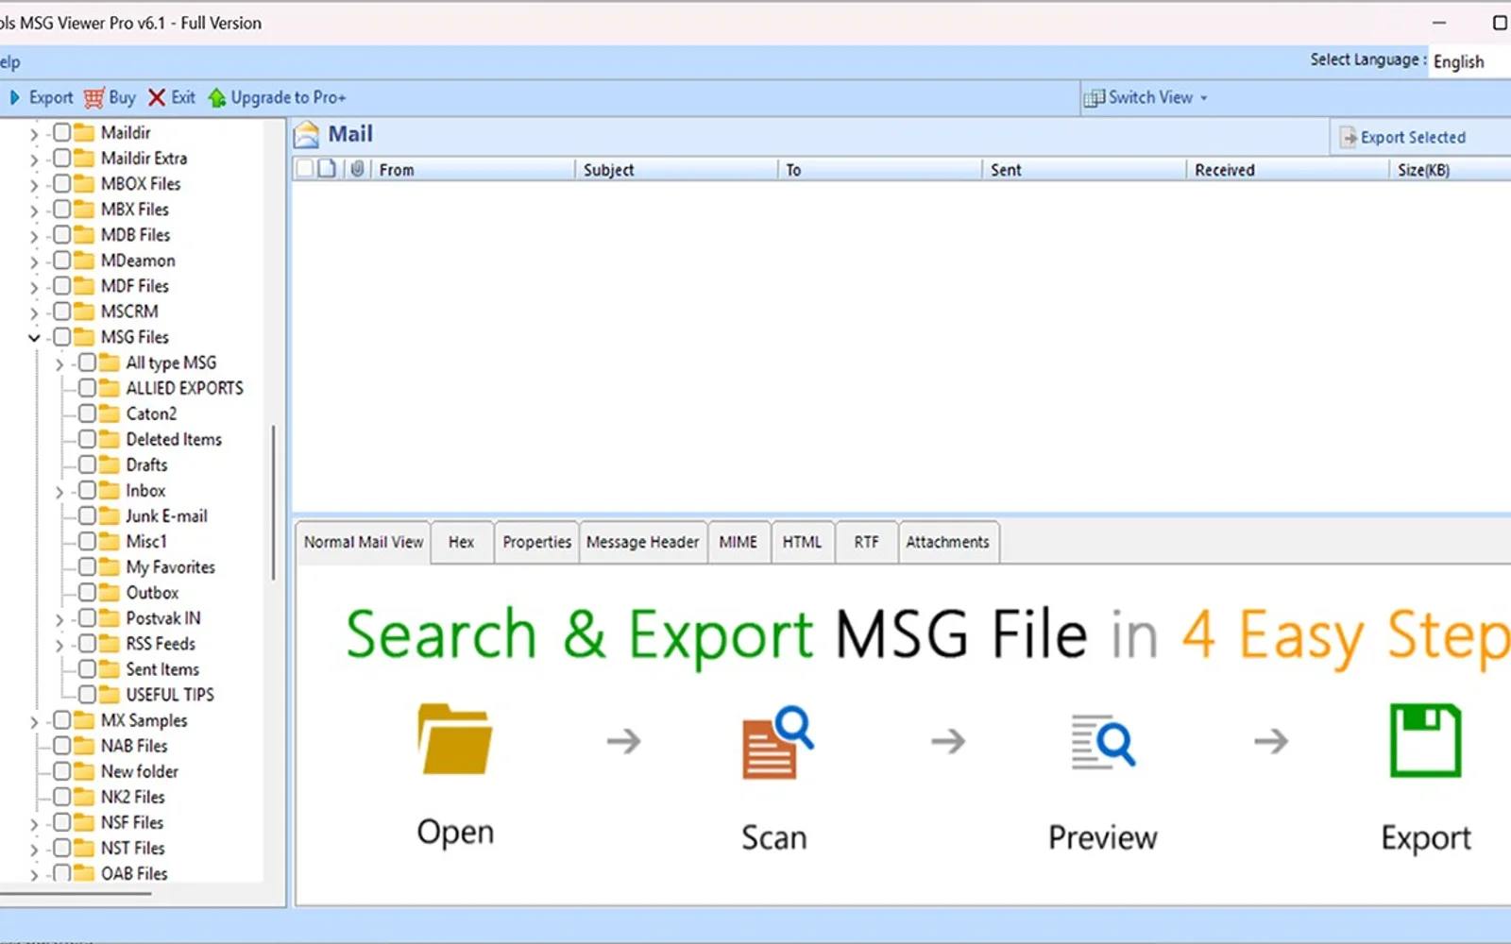This screenshot has height=944, width=1511.
Task: Click the attachment paperclip column icon
Action: pos(357,169)
